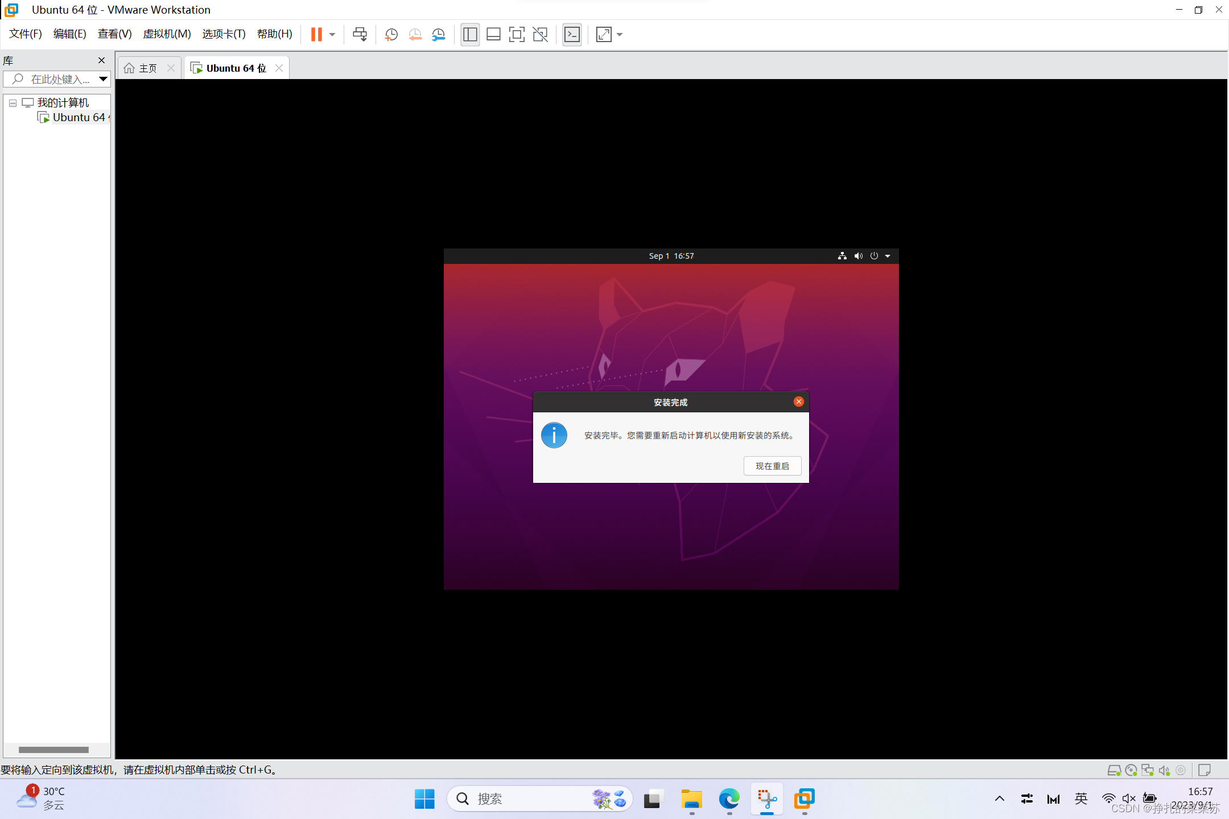The image size is (1229, 819).
Task: Take a snapshot of the virtual machine
Action: click(x=390, y=35)
